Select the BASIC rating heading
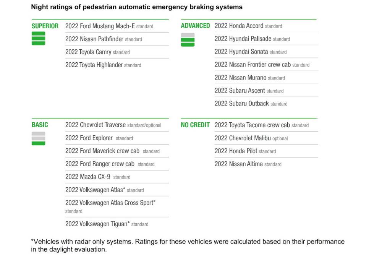 click(x=40, y=125)
